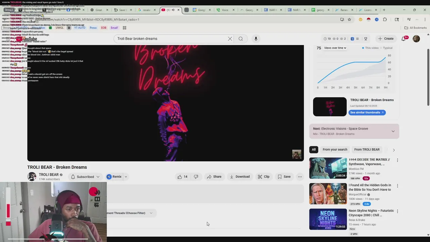Screen dimensions: 430x242
Task: Expand the Remix dropdown arrow
Action: tap(126, 177)
